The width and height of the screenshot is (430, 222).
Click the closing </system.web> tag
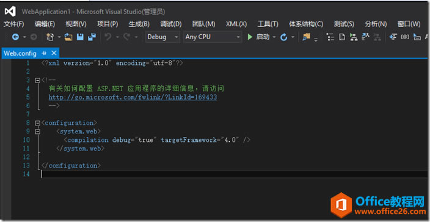coord(80,149)
